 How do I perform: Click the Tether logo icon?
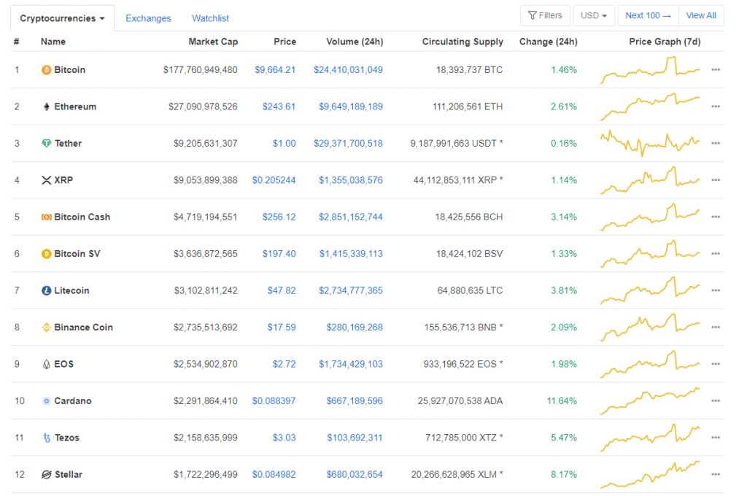click(46, 144)
